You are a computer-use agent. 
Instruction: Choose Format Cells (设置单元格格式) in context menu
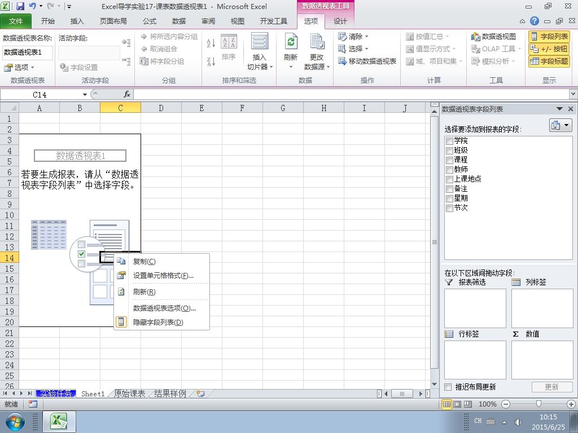click(162, 275)
